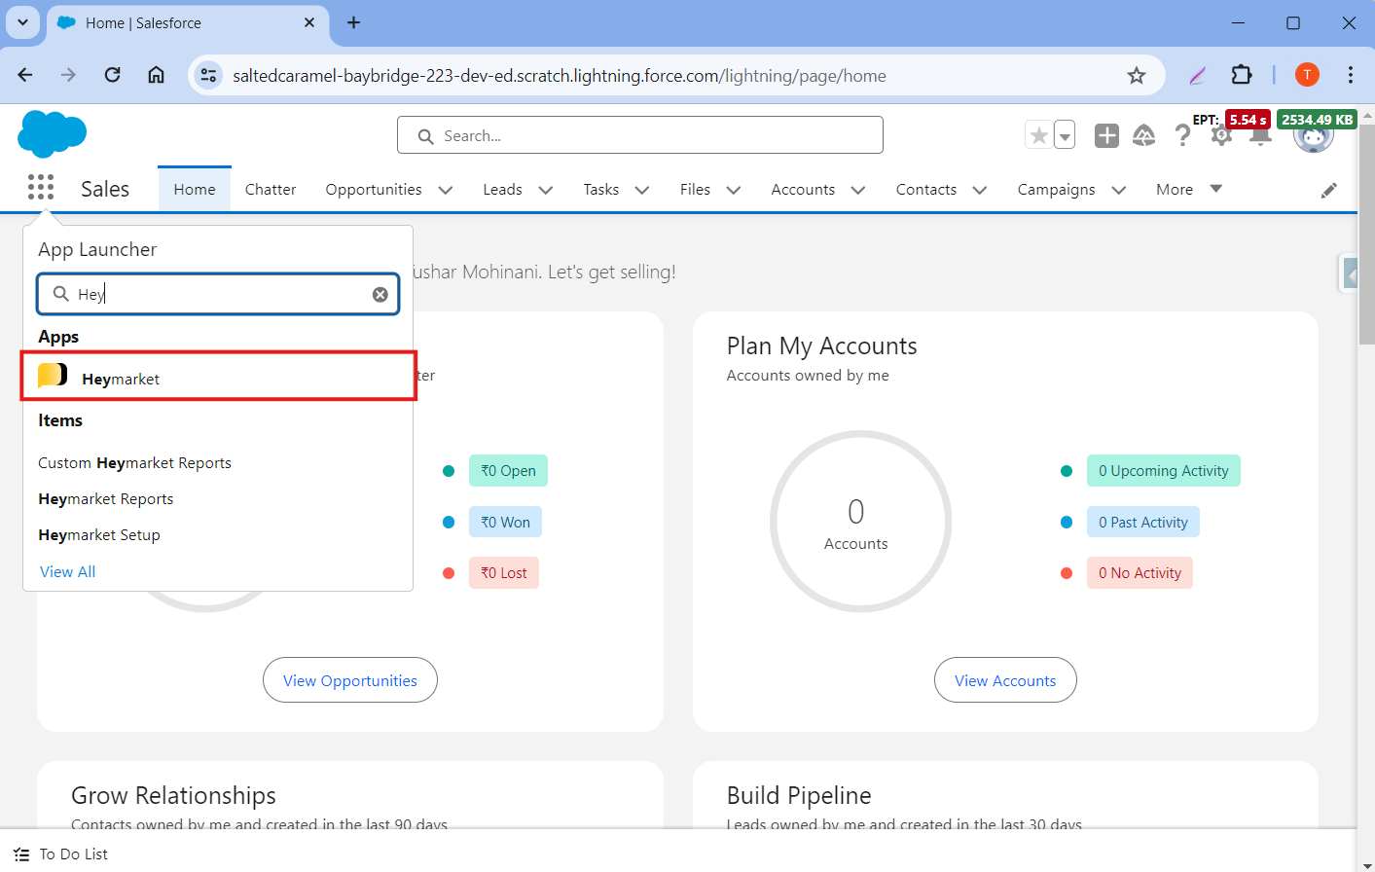Open the tab search dropdown arrow
The width and height of the screenshot is (1375, 872).
coord(22,22)
